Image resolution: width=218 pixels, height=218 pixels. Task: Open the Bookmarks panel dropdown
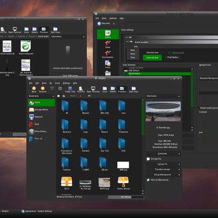[53, 96]
